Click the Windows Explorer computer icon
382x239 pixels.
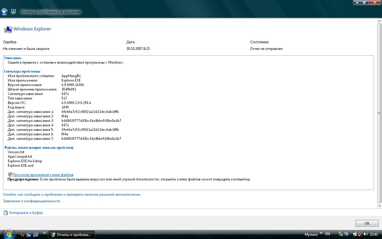coord(8,29)
